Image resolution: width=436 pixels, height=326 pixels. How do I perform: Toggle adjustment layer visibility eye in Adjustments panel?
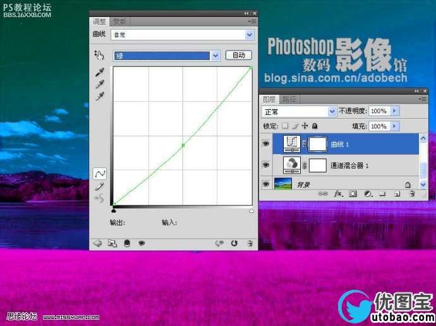[142, 243]
